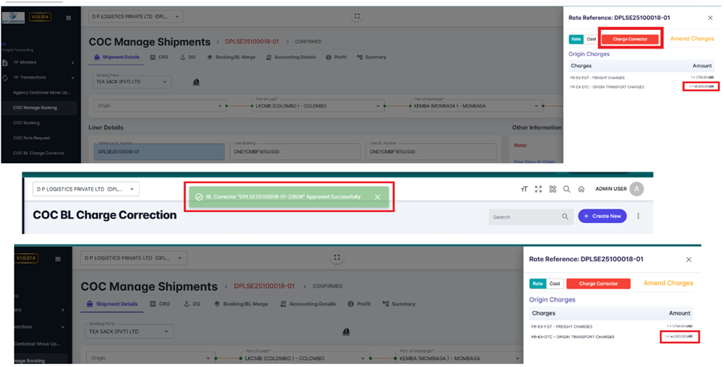This screenshot has height=367, width=724.
Task: Select COC Booking in the sidebar
Action: [x=26, y=122]
